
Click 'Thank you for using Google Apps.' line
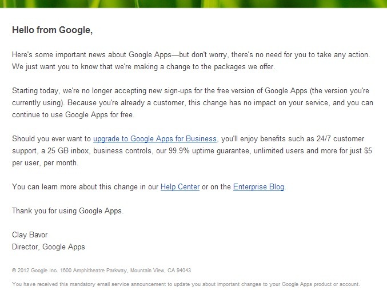67,211
